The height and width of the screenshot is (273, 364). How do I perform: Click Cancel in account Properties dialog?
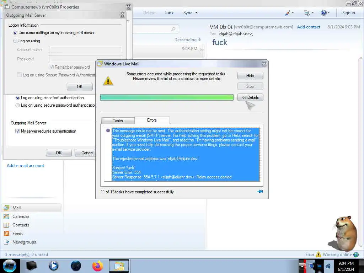[x=86, y=153]
